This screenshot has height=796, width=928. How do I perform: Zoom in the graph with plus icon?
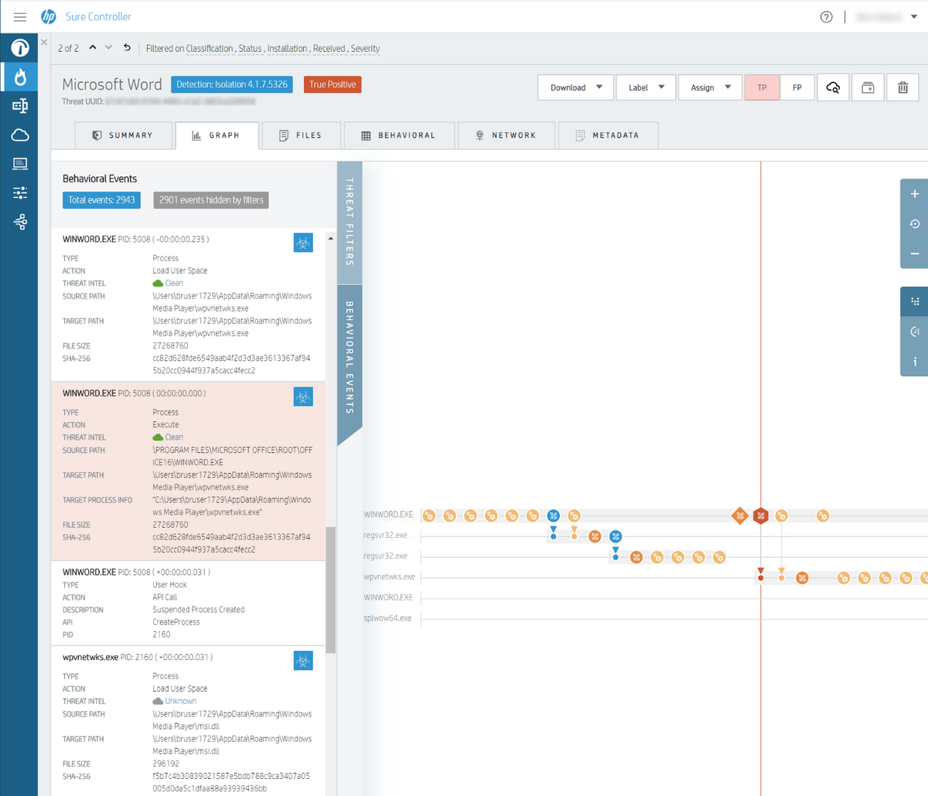pyautogui.click(x=915, y=194)
